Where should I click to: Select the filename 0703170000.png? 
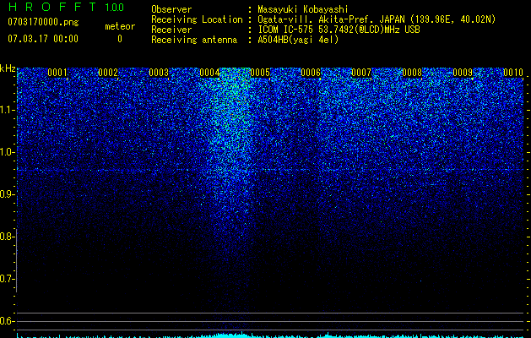pos(43,23)
